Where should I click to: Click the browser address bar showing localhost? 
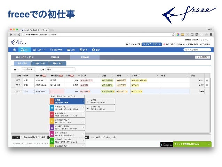click(x=98, y=35)
